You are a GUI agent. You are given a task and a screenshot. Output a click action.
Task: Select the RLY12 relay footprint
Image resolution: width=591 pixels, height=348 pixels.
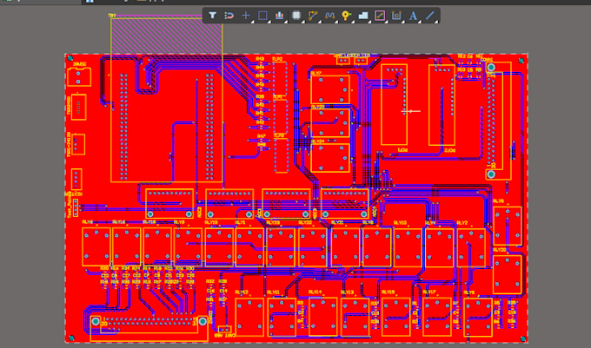click(x=249, y=317)
